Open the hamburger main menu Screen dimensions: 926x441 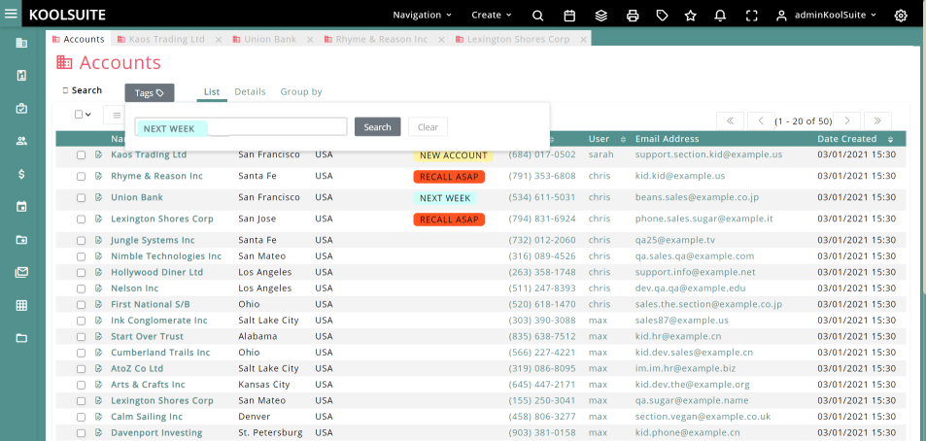coord(11,13)
